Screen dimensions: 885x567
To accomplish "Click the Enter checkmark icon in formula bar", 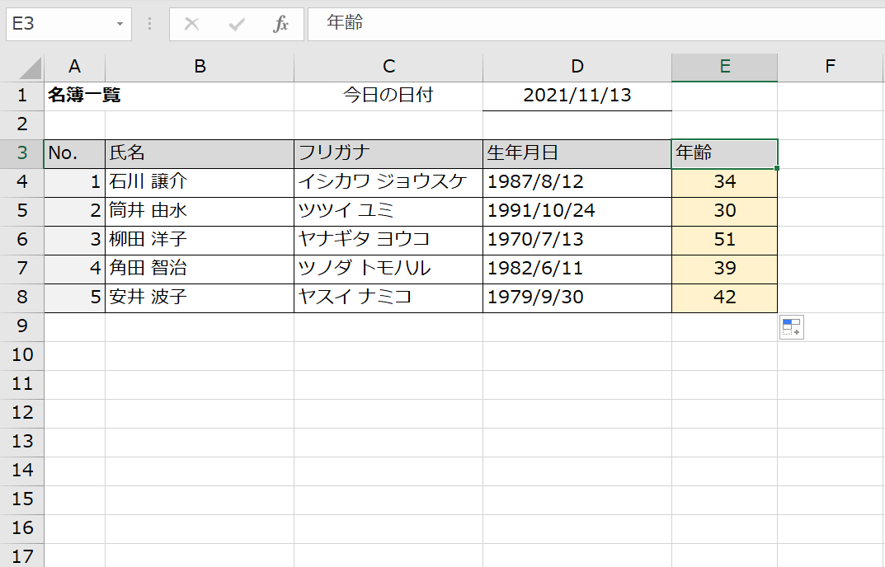I will tap(237, 24).
